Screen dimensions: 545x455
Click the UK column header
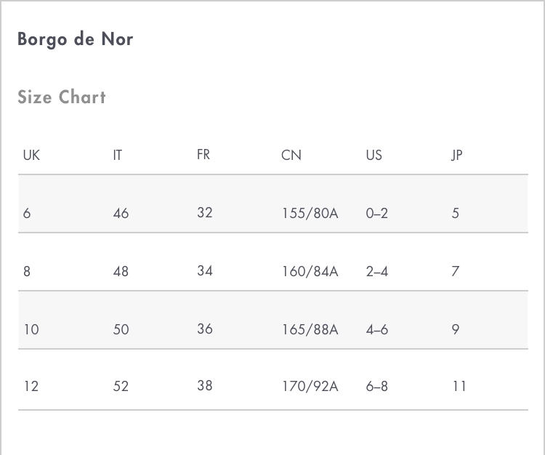pyautogui.click(x=31, y=155)
